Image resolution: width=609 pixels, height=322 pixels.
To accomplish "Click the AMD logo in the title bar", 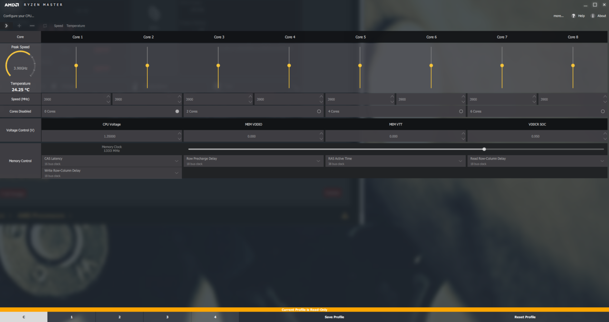I will pos(11,5).
